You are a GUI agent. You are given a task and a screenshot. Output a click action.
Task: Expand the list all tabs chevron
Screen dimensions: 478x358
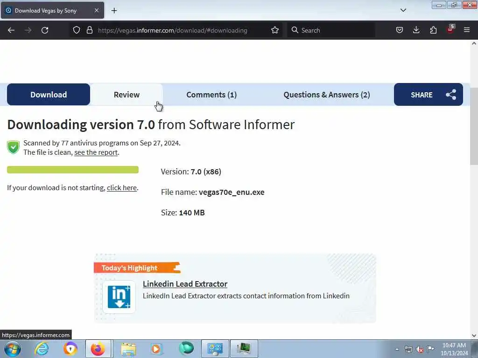pos(403,10)
